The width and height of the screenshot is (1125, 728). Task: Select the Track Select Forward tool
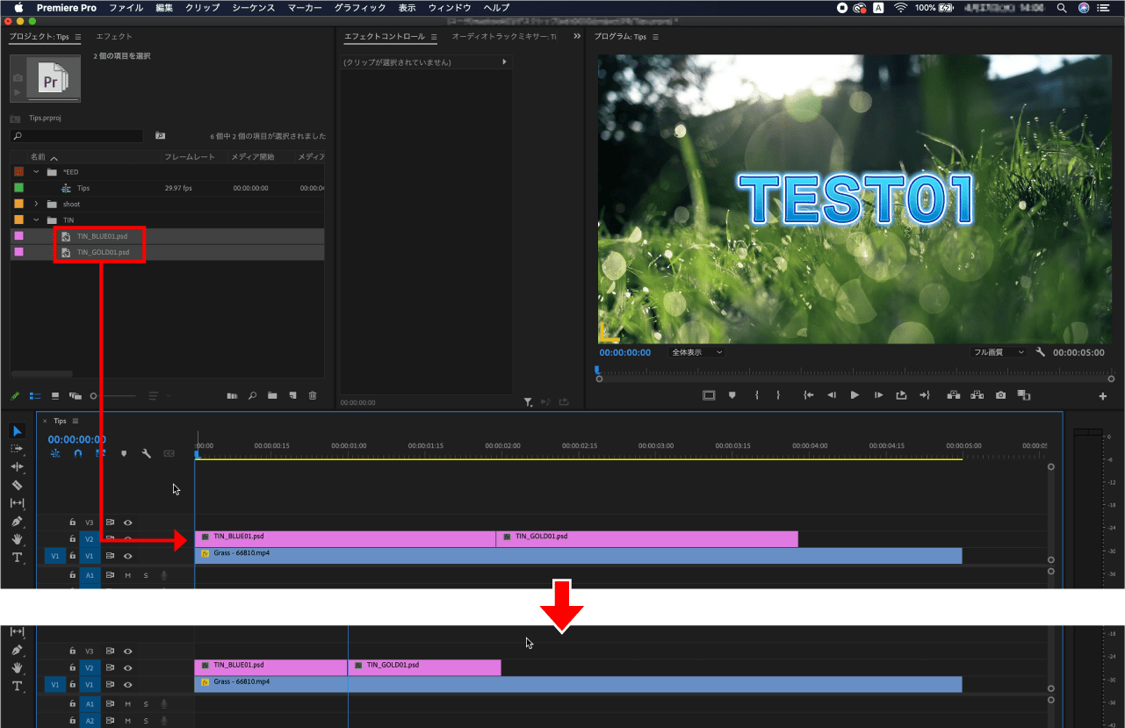pos(17,449)
